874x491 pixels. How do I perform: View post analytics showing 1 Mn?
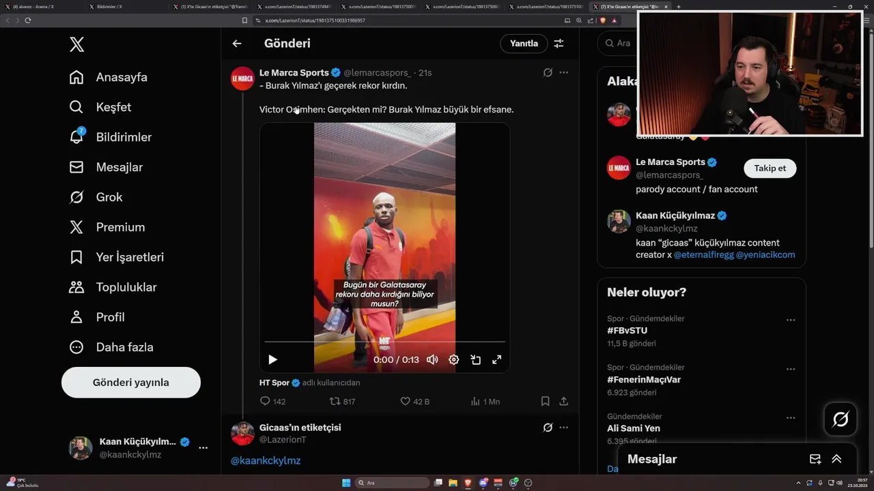tap(485, 402)
